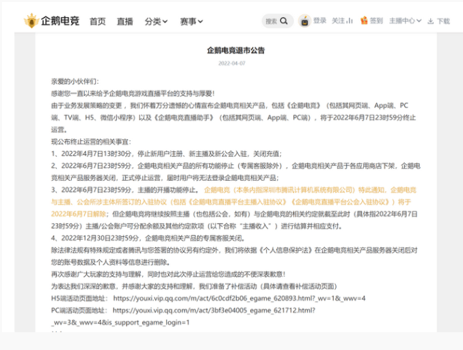Click item 4 about 2022年12月30日 customer service
The image size is (463, 350).
[148, 238]
